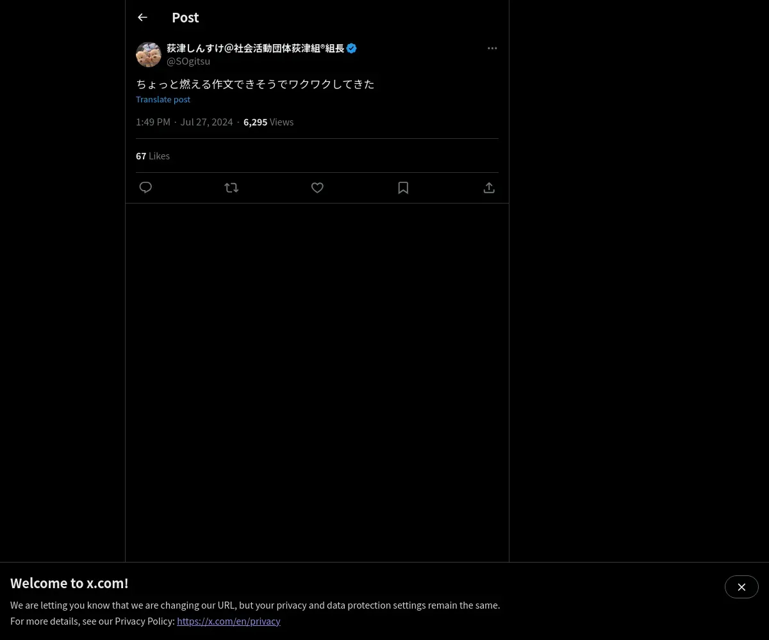Open the reply comment icon
The image size is (769, 640).
point(145,188)
